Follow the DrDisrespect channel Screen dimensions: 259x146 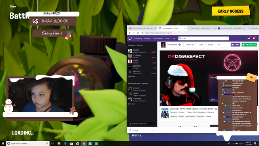coord(236,45)
